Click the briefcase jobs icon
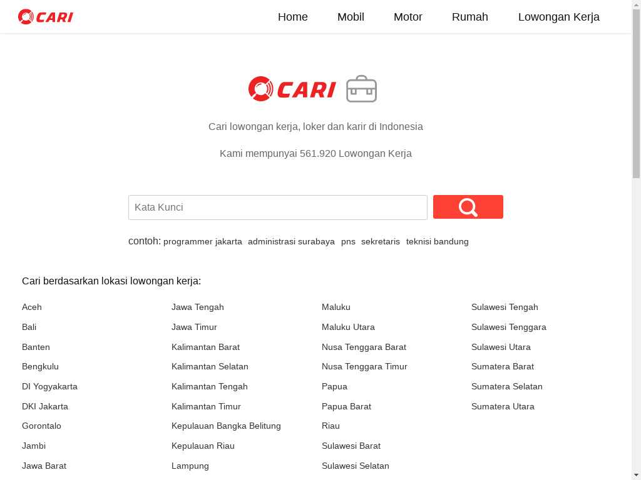This screenshot has height=480, width=641. (361, 89)
